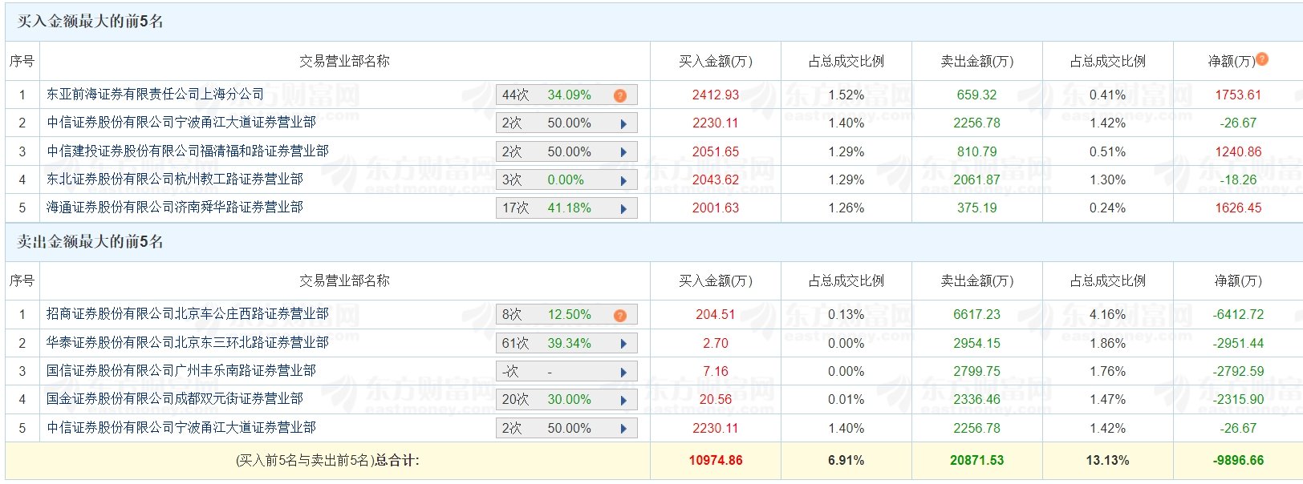Click total buy amount 10974.86
Image resolution: width=1303 pixels, height=484 pixels.
716,460
